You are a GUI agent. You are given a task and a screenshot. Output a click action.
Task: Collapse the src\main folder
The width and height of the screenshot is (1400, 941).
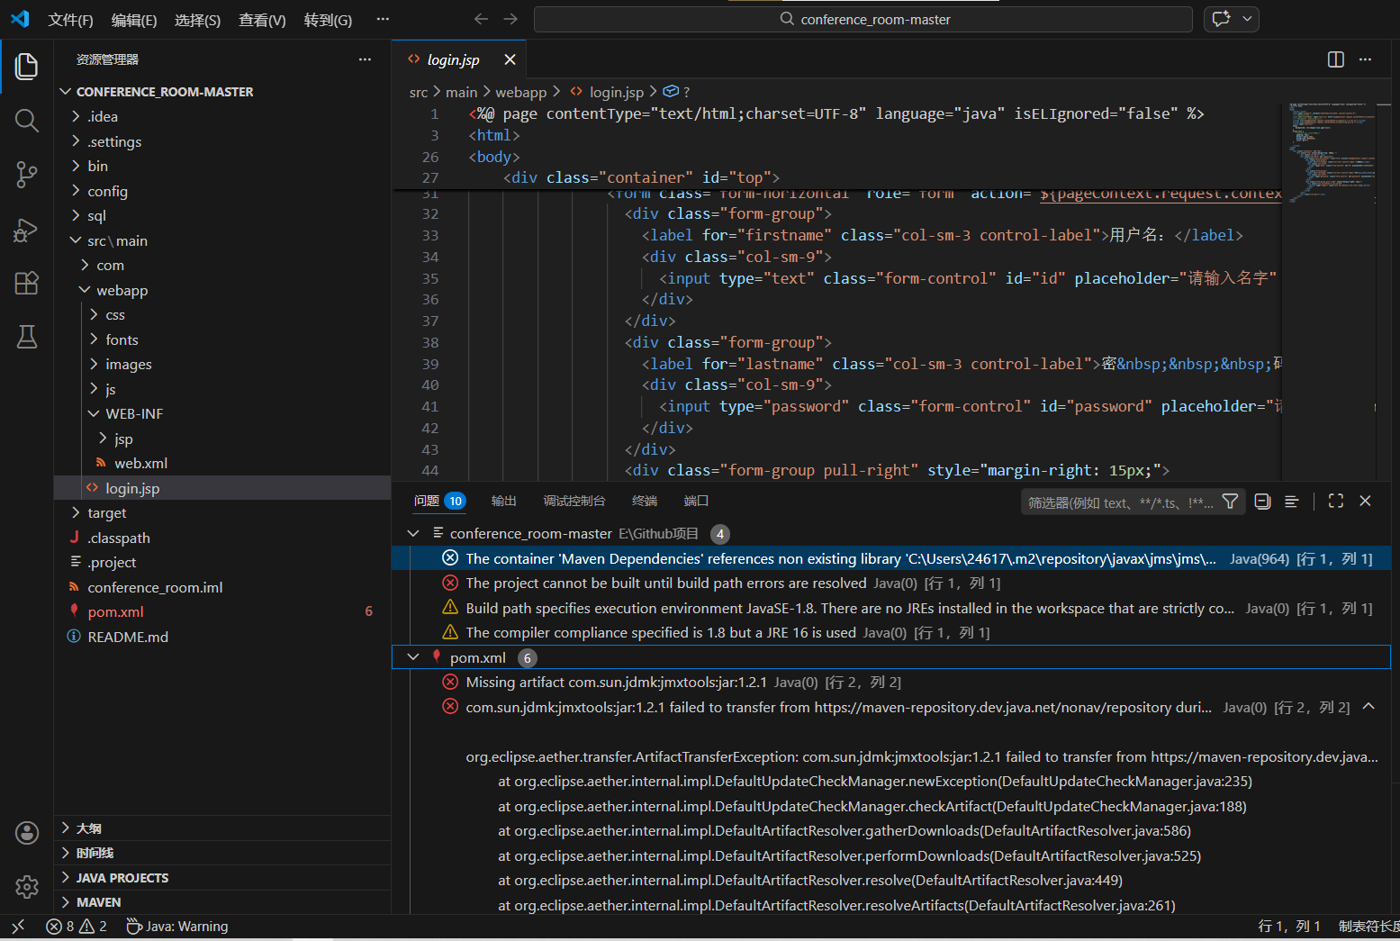(x=76, y=240)
